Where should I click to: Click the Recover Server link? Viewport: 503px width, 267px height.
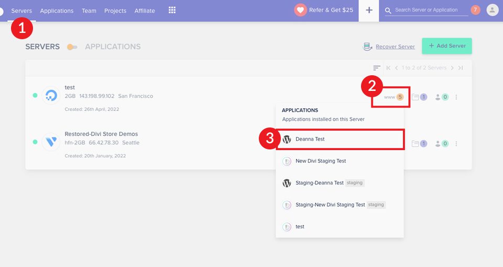[395, 47]
